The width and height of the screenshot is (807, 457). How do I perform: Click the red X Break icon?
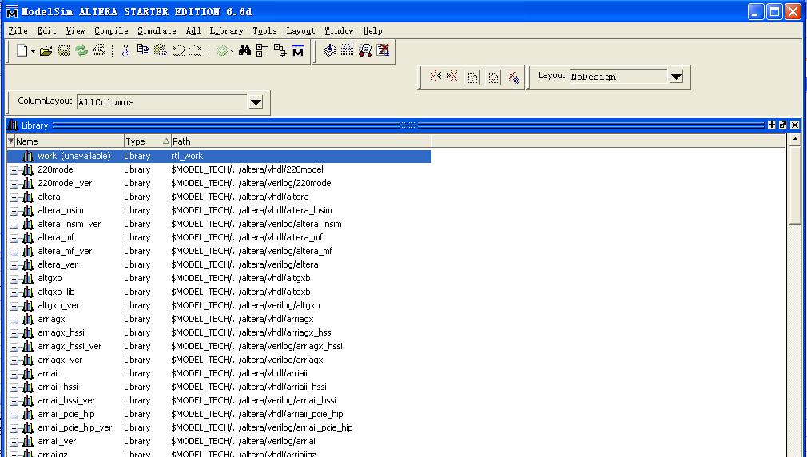tap(383, 50)
